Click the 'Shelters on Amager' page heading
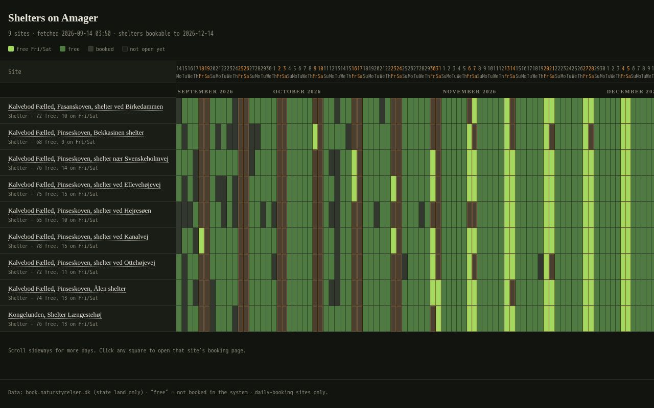654x408 pixels. point(53,18)
